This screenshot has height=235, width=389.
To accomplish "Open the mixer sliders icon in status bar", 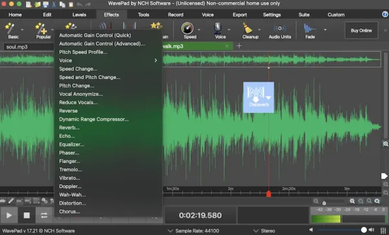I will (383, 230).
